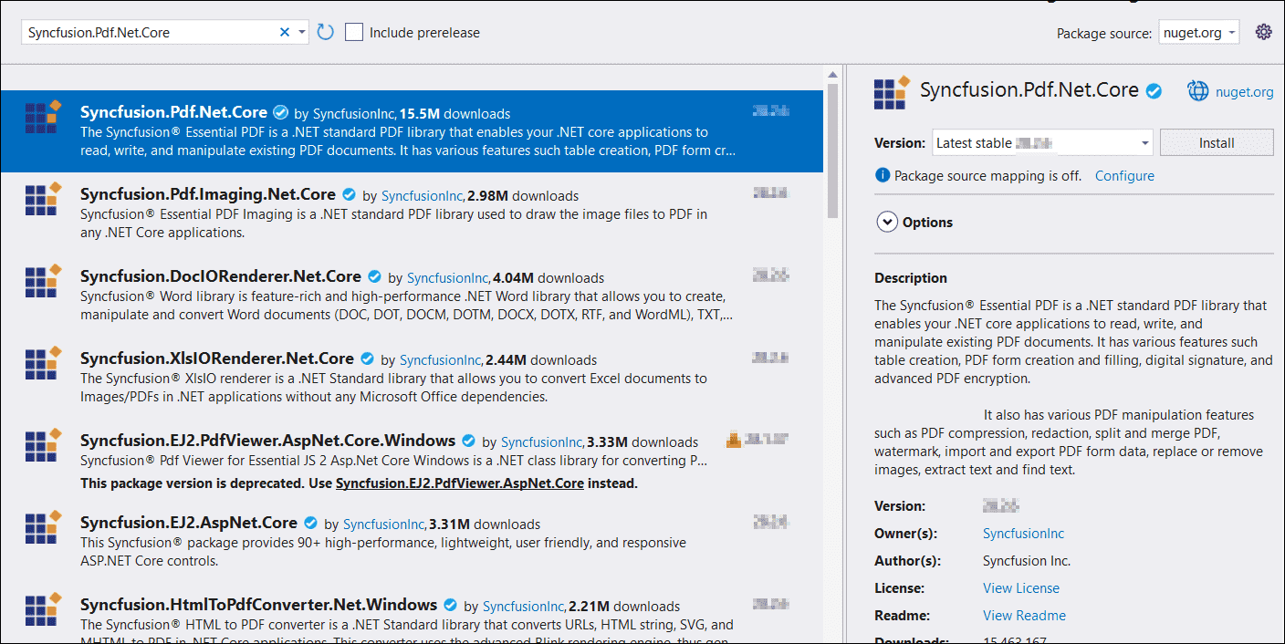This screenshot has width=1285, height=644.
Task: Select the Syncfusion.XlsIORenderer.Net.Core package
Action: [x=217, y=358]
